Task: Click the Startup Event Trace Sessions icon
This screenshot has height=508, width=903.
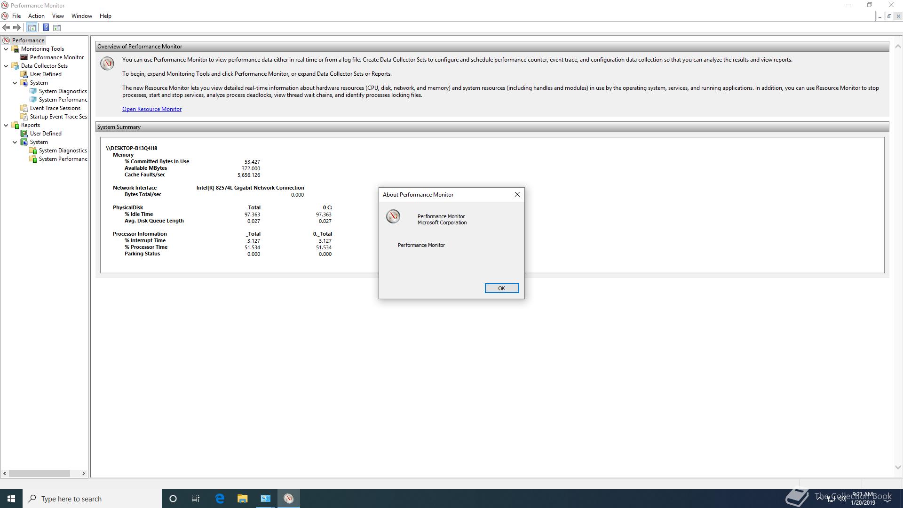Action: pos(24,117)
